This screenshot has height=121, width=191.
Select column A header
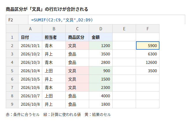[x=30, y=29]
